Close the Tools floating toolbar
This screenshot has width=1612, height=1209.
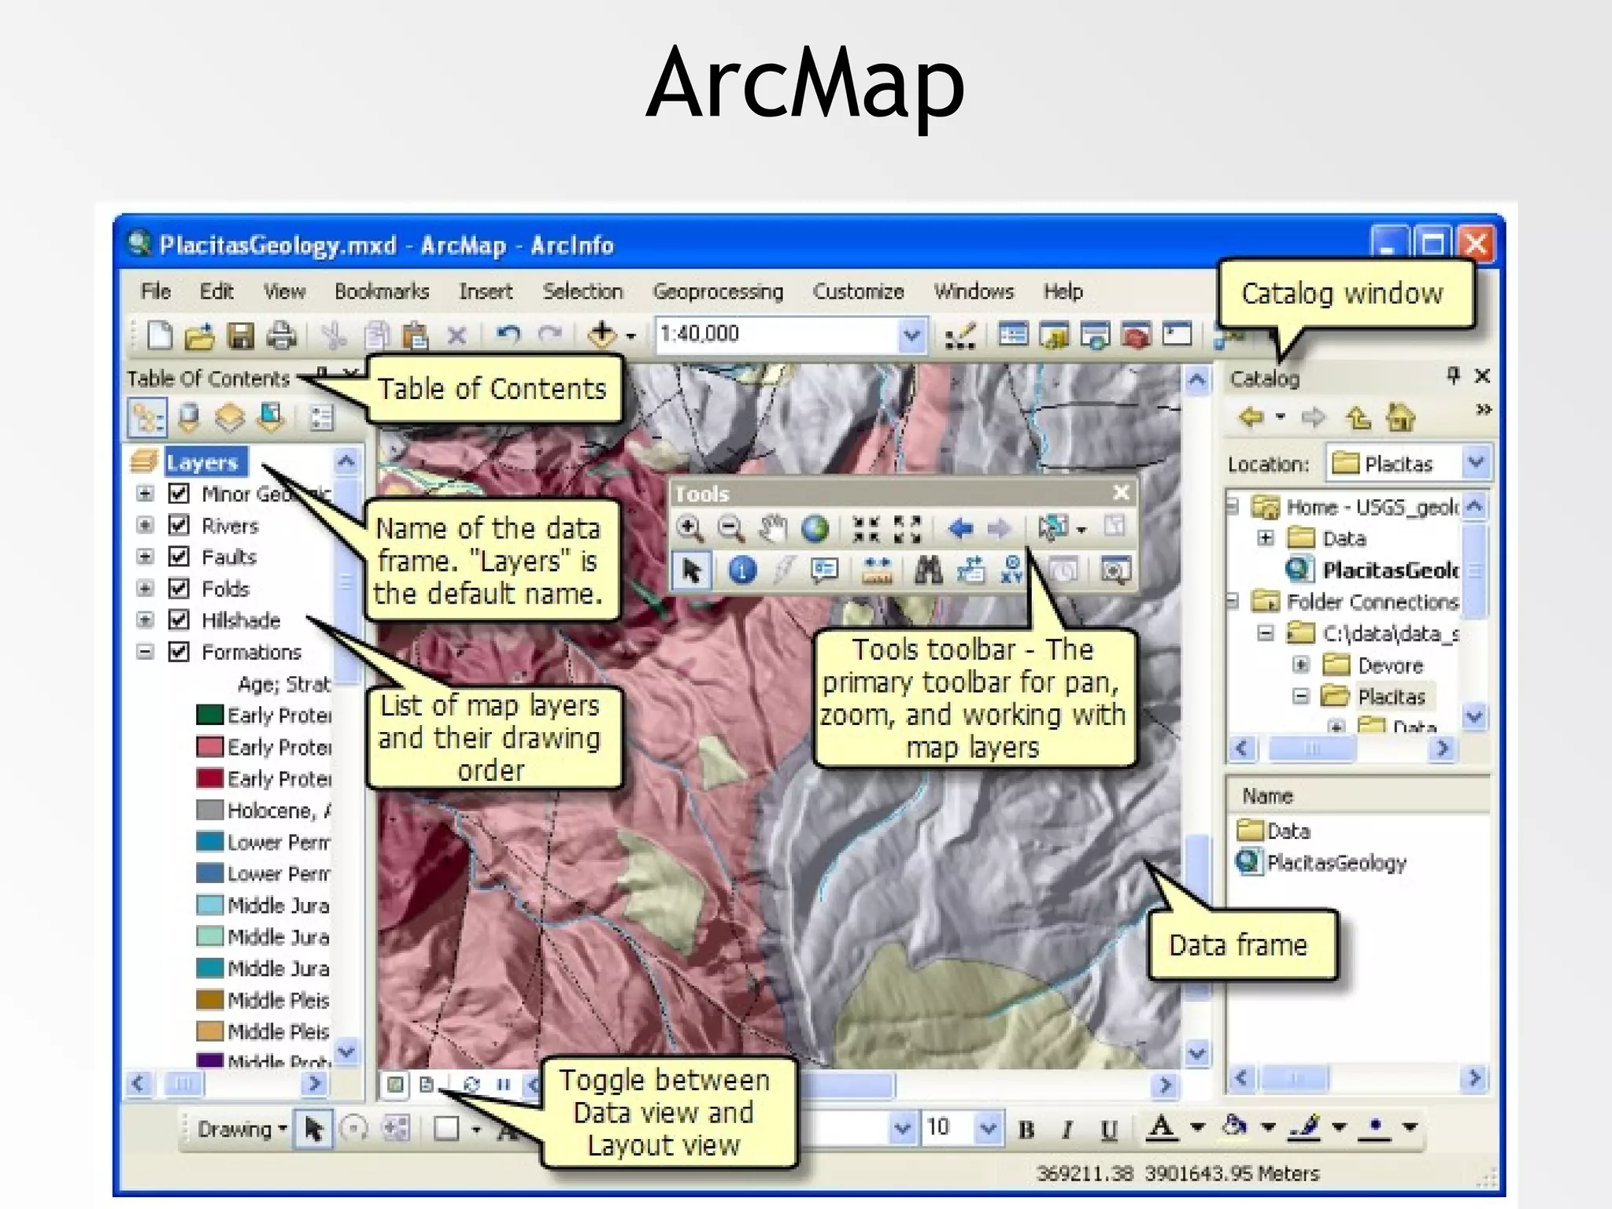[x=1121, y=493]
